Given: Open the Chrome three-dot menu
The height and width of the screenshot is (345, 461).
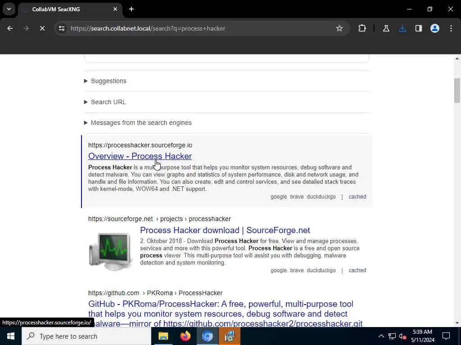Looking at the screenshot, I should (x=451, y=28).
